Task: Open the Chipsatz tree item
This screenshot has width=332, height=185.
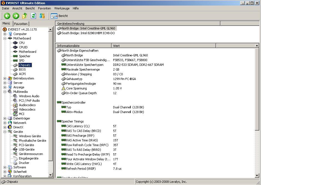Action: (25, 65)
